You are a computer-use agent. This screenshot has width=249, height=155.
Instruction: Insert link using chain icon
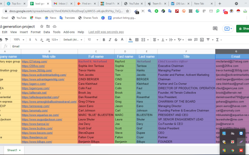click(190, 40)
